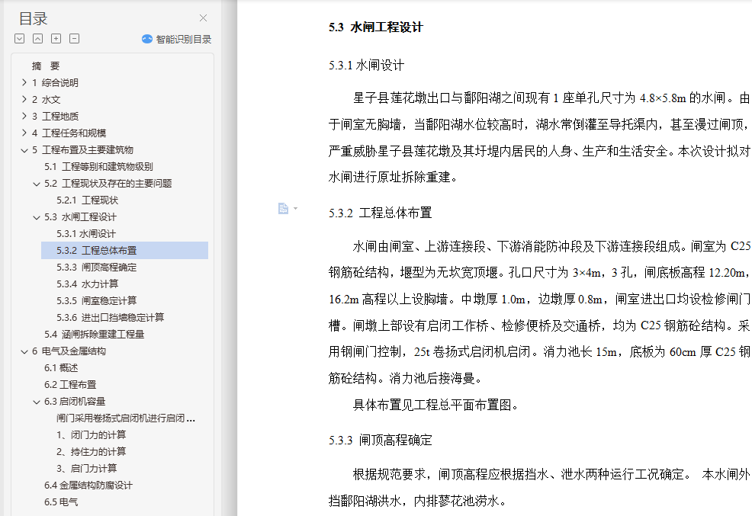This screenshot has height=516, width=752.
Task: Jump to 5.3.4 水力计算
Action: 87,284
